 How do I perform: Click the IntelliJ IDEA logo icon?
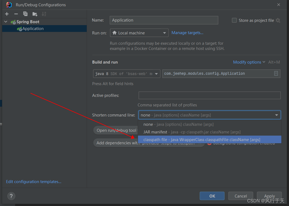point(9,5)
